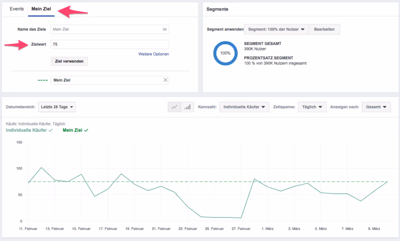Click the Segmente panel heading
This screenshot has height=241, width=400.
pyautogui.click(x=217, y=9)
